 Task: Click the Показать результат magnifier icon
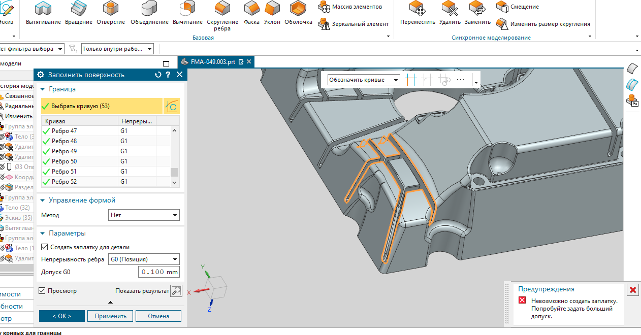tap(176, 291)
